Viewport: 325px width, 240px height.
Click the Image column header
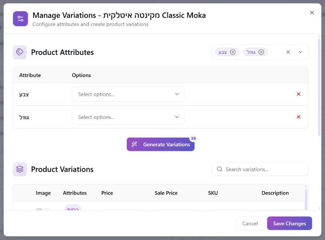tap(43, 193)
